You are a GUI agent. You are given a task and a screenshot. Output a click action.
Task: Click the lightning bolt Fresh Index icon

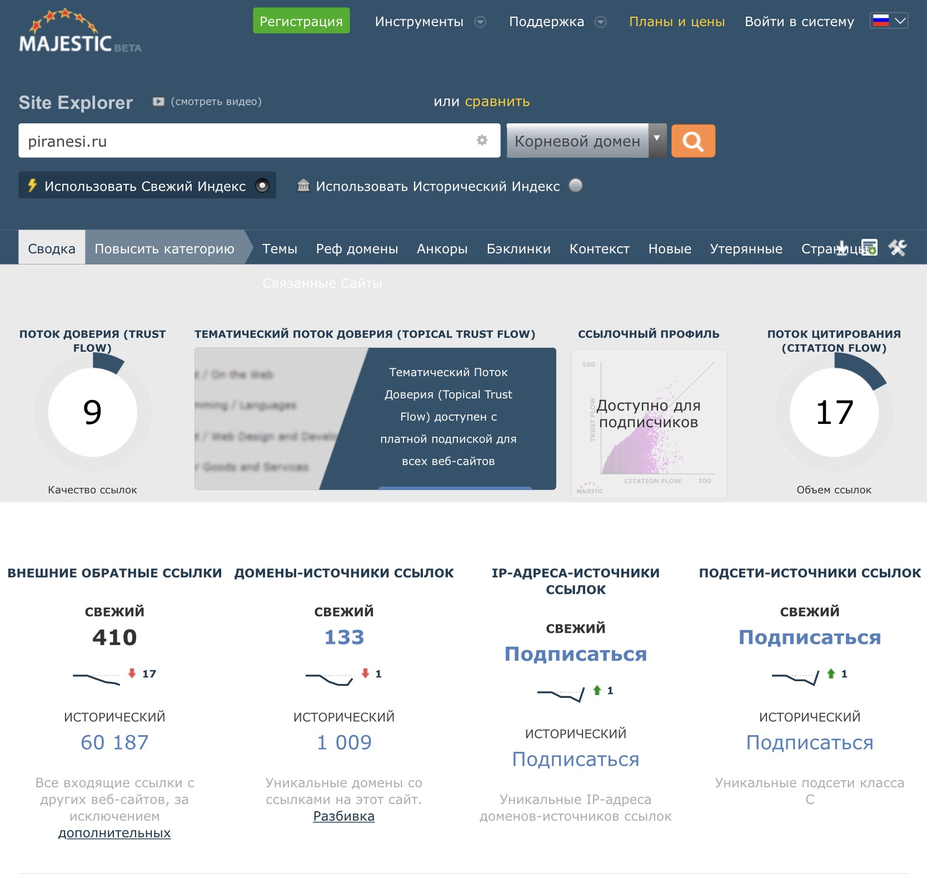tap(32, 185)
